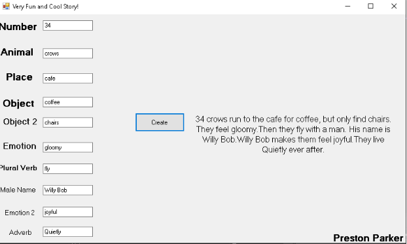Viewport: 407px width, 244px height.
Task: Select the Number input field
Action: click(x=68, y=26)
